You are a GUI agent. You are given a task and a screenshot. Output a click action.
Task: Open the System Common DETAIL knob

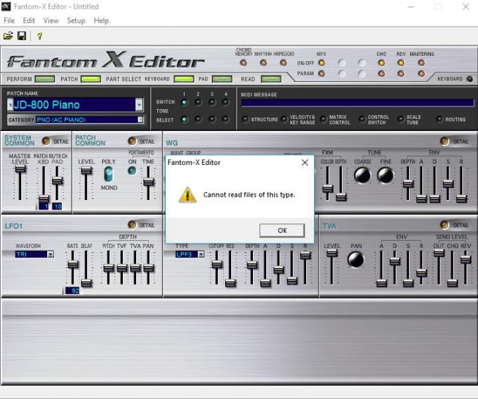click(x=46, y=141)
